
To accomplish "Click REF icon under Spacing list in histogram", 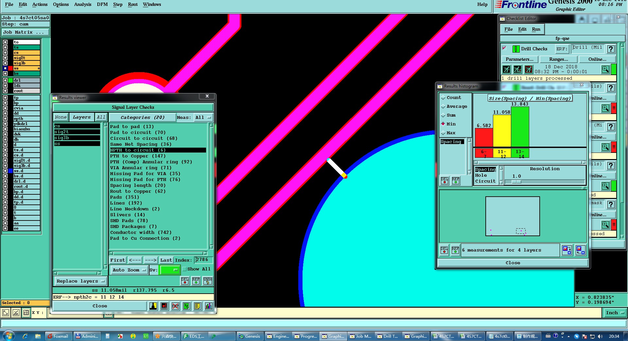I will click(456, 181).
